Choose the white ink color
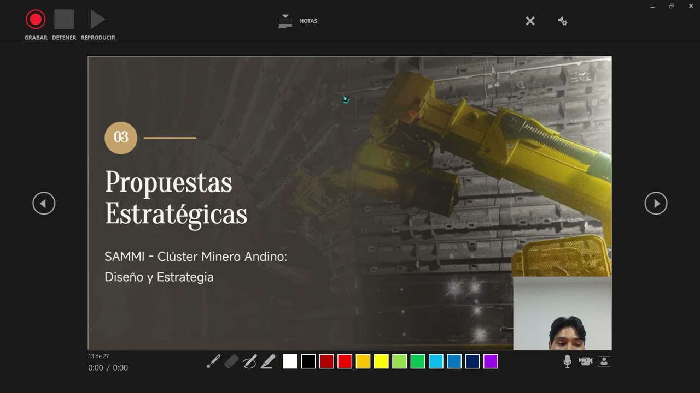The width and height of the screenshot is (700, 393). [290, 361]
